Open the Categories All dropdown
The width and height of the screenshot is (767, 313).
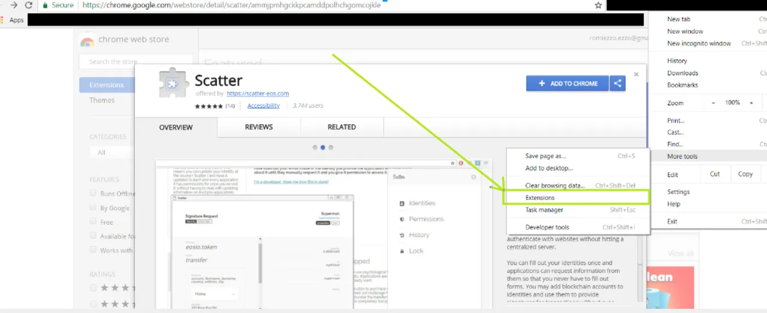click(x=113, y=152)
